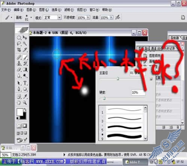Click the 10% hardness input field
Image resolution: width=187 pixels, height=166 pixels.
(x=138, y=93)
